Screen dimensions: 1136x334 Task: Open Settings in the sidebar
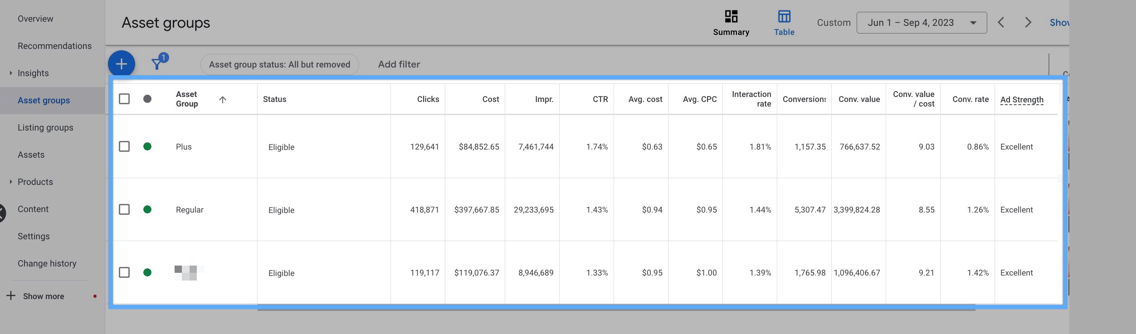[x=34, y=236]
